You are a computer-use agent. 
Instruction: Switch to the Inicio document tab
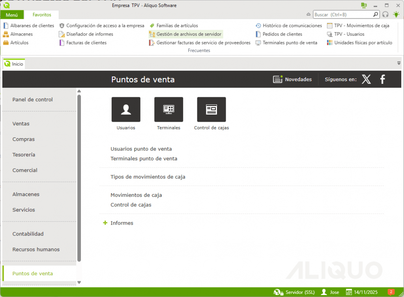click(14, 64)
